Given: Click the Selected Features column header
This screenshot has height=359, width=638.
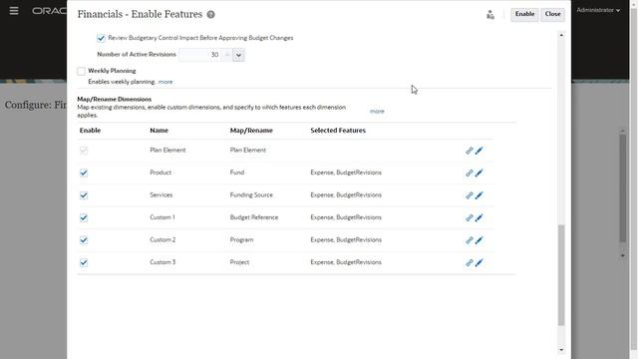Looking at the screenshot, I should coord(338,131).
